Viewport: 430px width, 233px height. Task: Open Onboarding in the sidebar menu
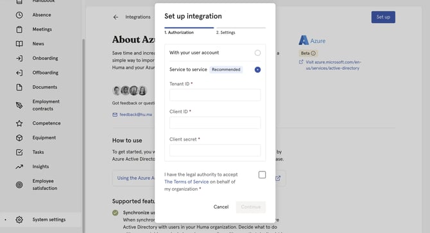46,58
